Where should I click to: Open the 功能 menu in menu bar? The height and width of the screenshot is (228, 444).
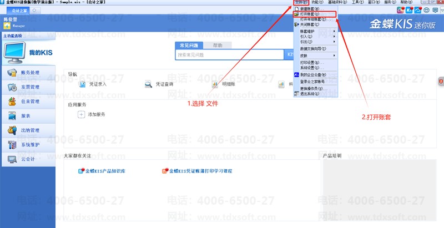(317, 2)
